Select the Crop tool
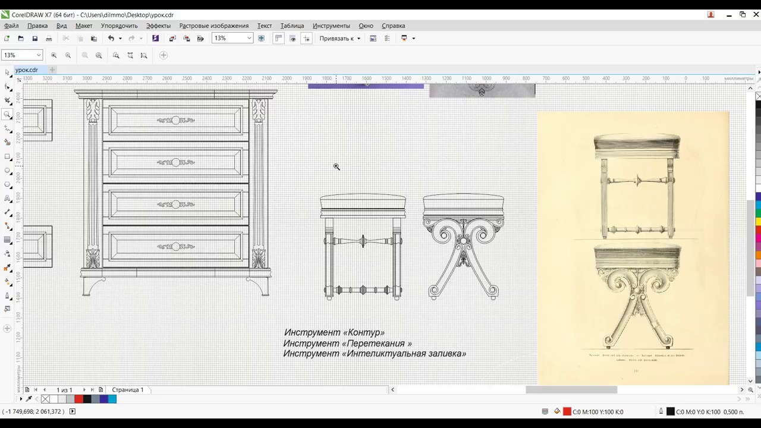This screenshot has height=428, width=761. coord(7,100)
